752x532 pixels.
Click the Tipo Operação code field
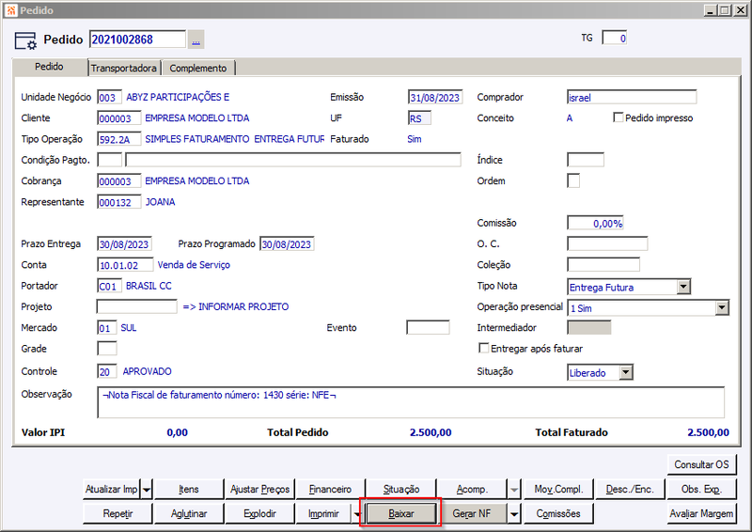(x=119, y=139)
